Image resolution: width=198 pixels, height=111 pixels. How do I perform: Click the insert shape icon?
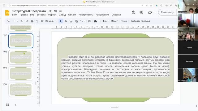(76, 21)
